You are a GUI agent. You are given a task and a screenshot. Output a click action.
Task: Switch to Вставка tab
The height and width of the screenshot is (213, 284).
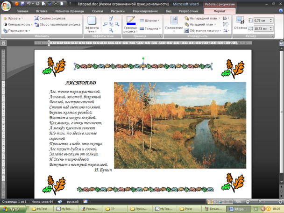[42, 11]
